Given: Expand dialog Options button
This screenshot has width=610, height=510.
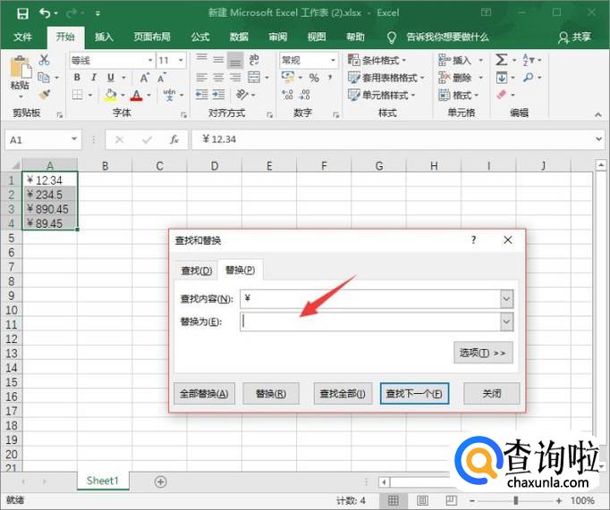Looking at the screenshot, I should pos(483,353).
